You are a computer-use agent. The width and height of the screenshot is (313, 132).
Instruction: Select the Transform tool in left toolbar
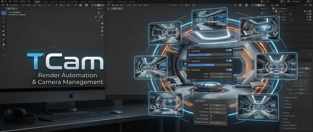(4, 35)
